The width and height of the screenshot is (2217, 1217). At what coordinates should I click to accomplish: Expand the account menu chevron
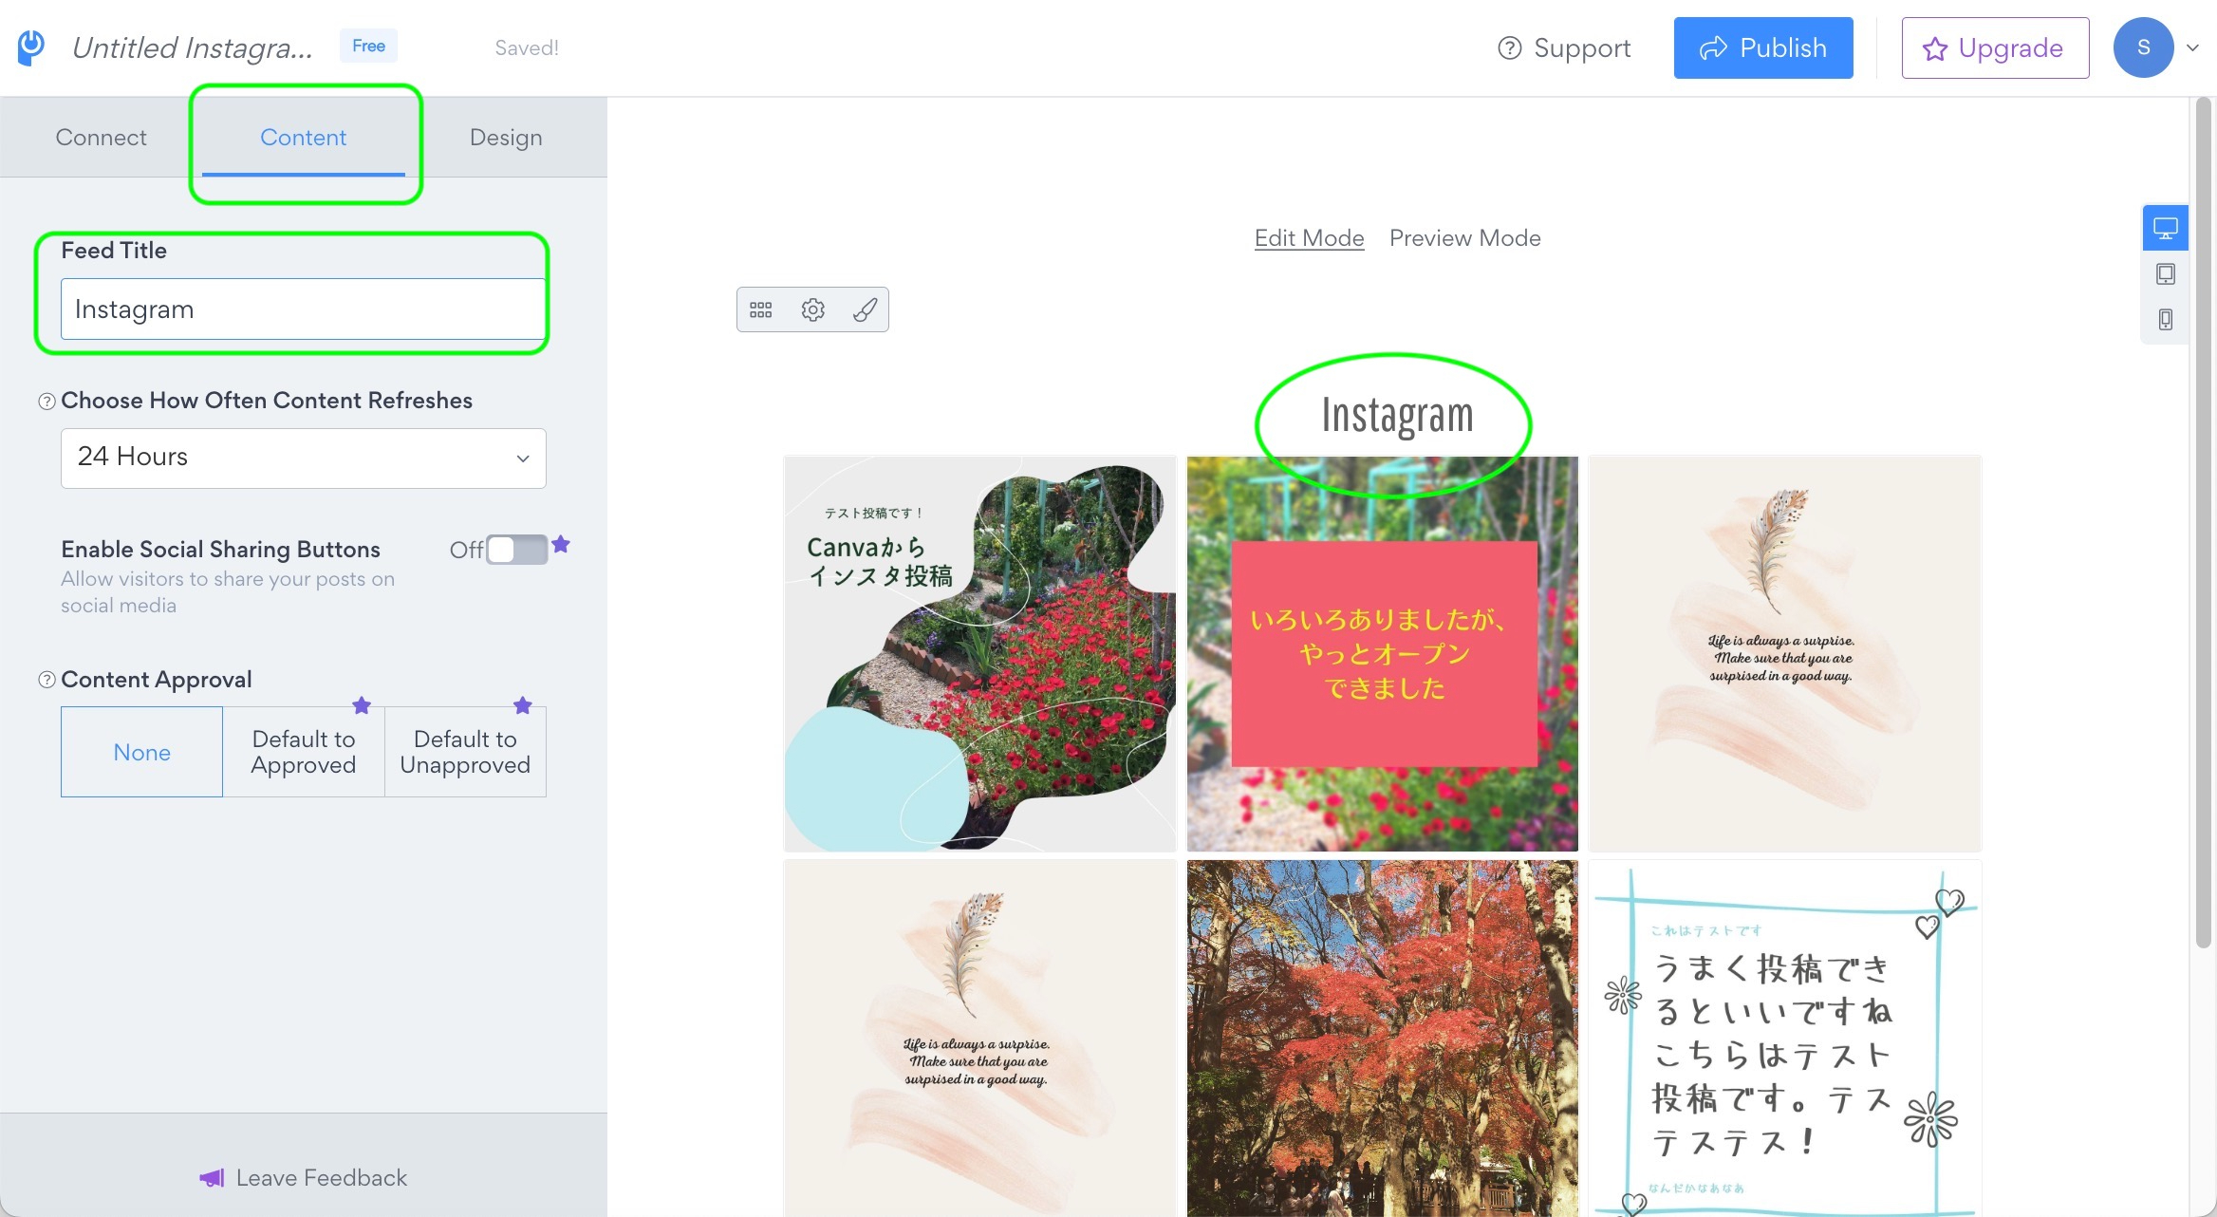tap(2192, 47)
